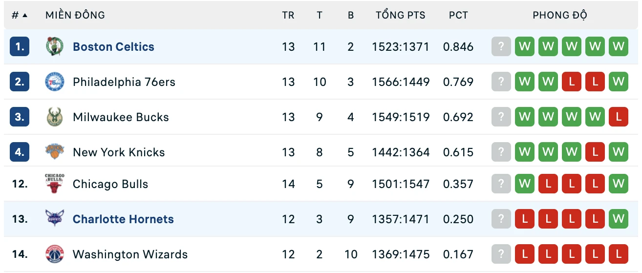Click the Chicago Bulls team logo
This screenshot has width=642, height=273.
pyautogui.click(x=54, y=184)
